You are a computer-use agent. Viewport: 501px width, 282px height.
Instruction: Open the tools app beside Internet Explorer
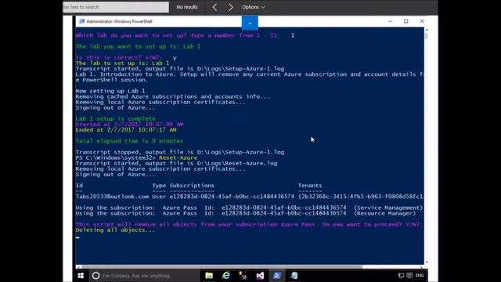243,276
